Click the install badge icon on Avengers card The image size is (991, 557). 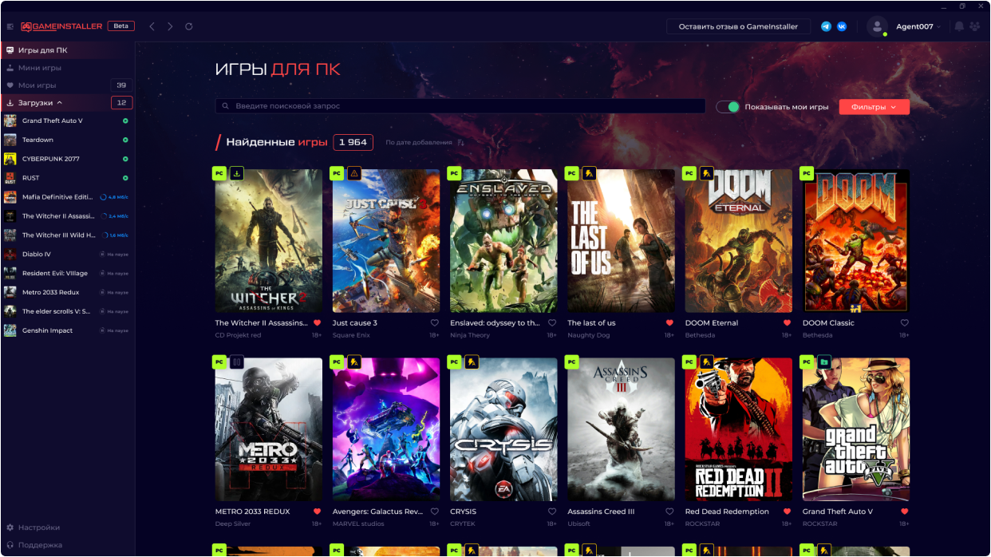pos(354,361)
